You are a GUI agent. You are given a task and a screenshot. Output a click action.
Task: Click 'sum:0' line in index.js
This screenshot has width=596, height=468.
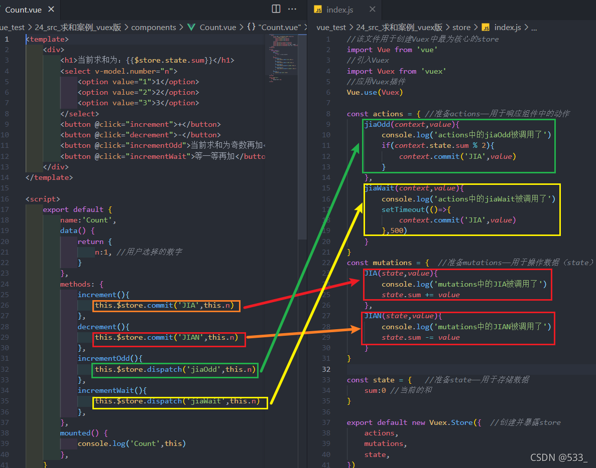375,391
